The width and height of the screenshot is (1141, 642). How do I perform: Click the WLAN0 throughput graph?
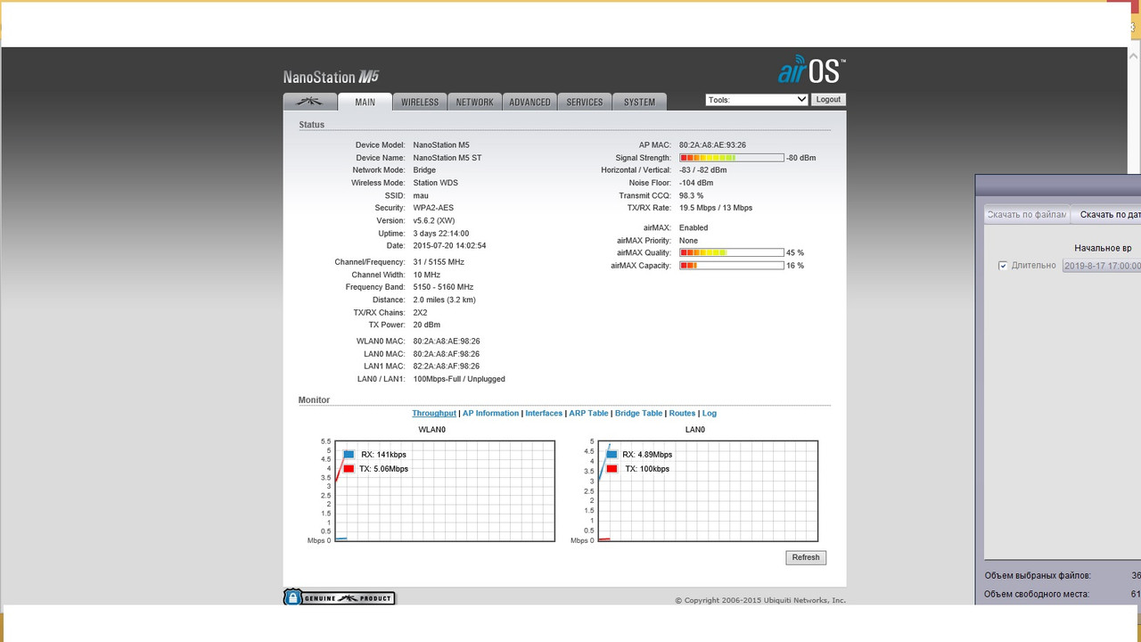(445, 490)
